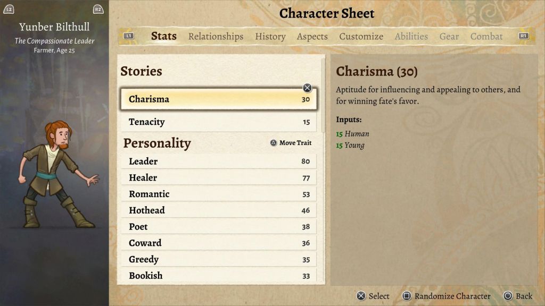Switch to the Relationships tab
Screen dimensions: 545x306
216,36
